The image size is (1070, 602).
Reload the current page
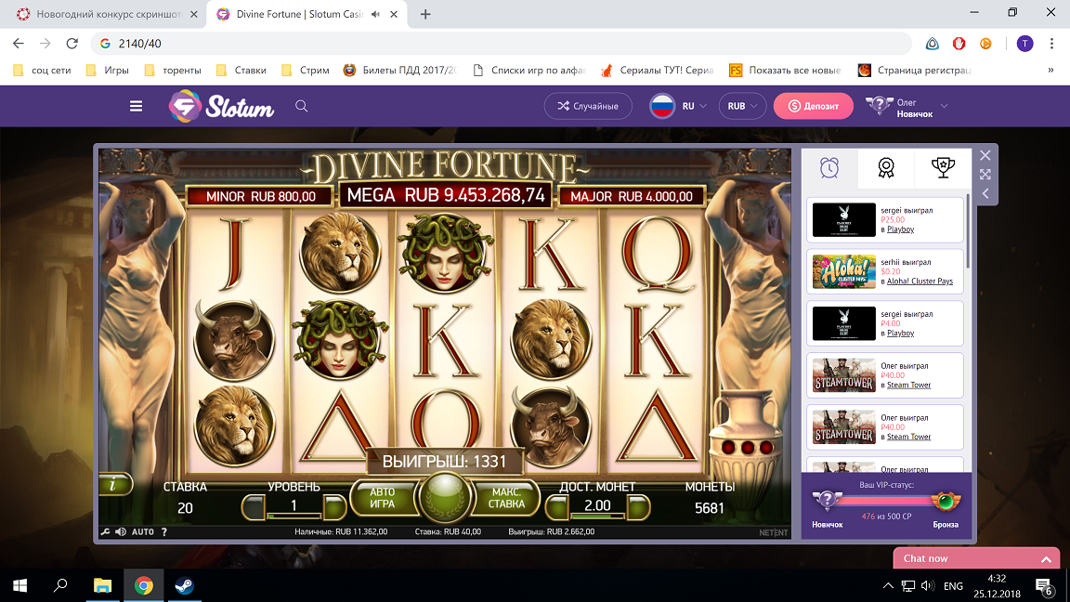(72, 44)
